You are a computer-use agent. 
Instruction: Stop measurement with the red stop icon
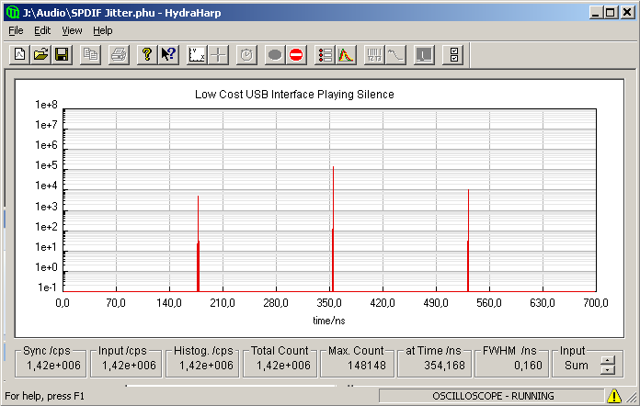tap(296, 54)
